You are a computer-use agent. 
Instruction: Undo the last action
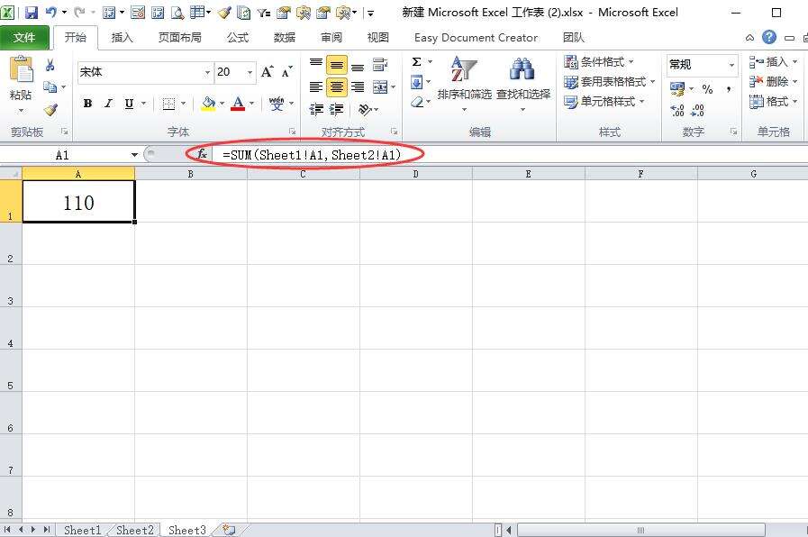coord(50,12)
